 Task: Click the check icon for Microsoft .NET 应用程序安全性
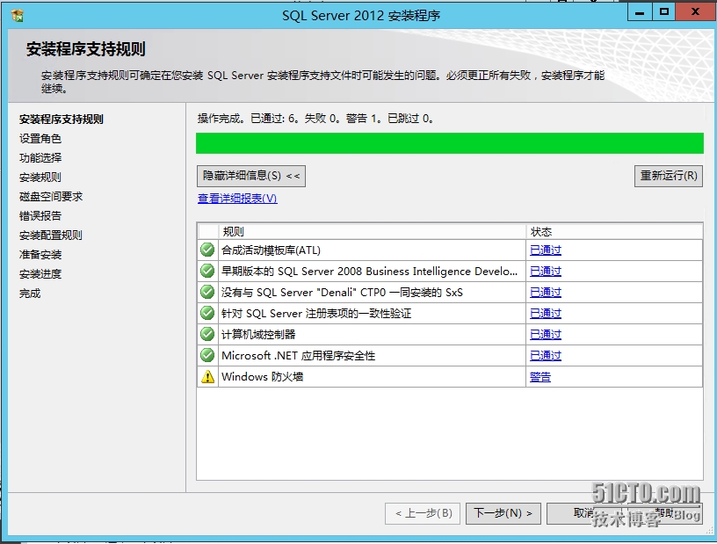click(206, 355)
